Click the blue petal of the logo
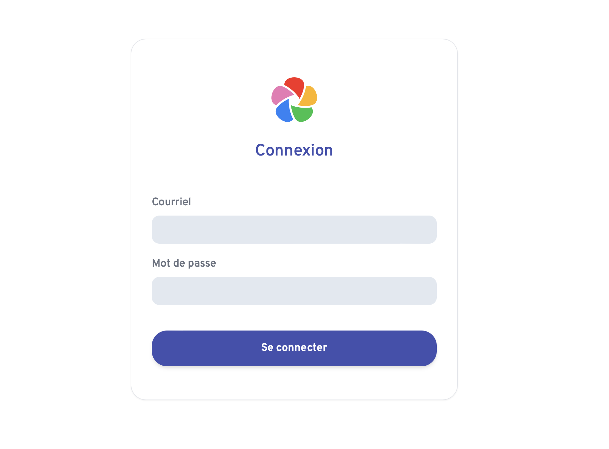Image resolution: width=609 pixels, height=449 pixels. (284, 112)
